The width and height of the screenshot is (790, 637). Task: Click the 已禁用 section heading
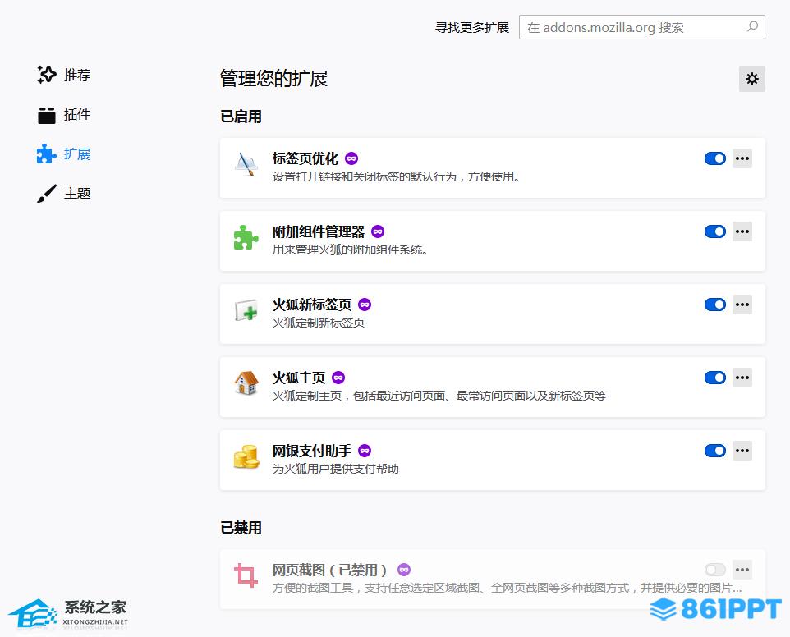point(241,528)
